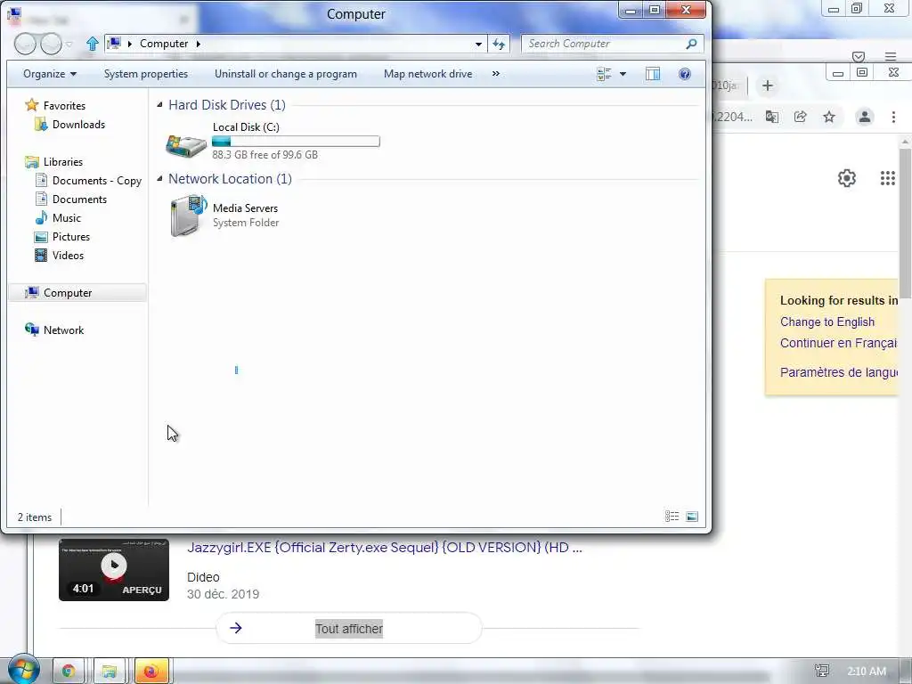Open Explorer help question mark icon
912x684 pixels.
pos(685,74)
